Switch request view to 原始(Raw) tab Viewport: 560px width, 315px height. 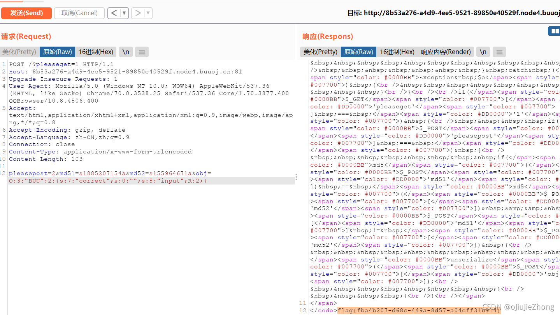tap(57, 52)
